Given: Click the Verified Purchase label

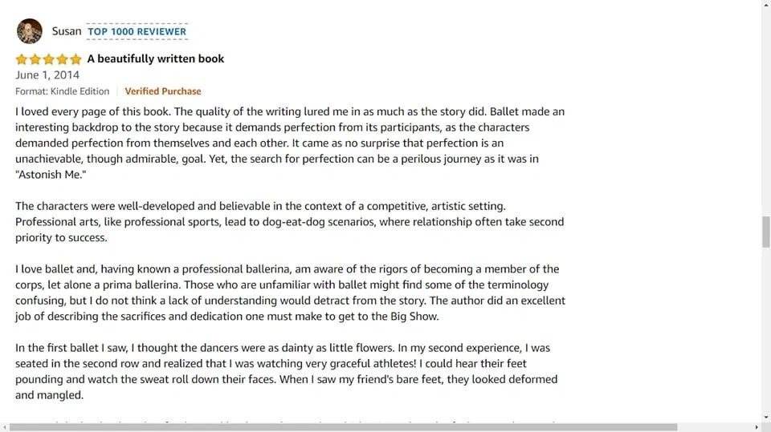Looking at the screenshot, I should pos(163,91).
